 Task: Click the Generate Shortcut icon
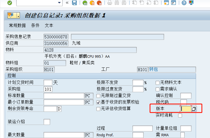pos(174,3)
